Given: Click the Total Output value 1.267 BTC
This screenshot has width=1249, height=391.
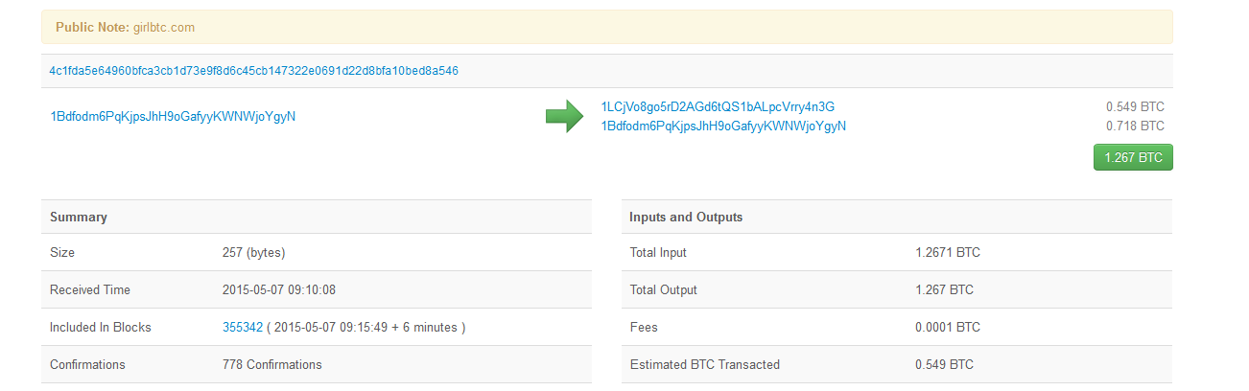Looking at the screenshot, I should [945, 289].
